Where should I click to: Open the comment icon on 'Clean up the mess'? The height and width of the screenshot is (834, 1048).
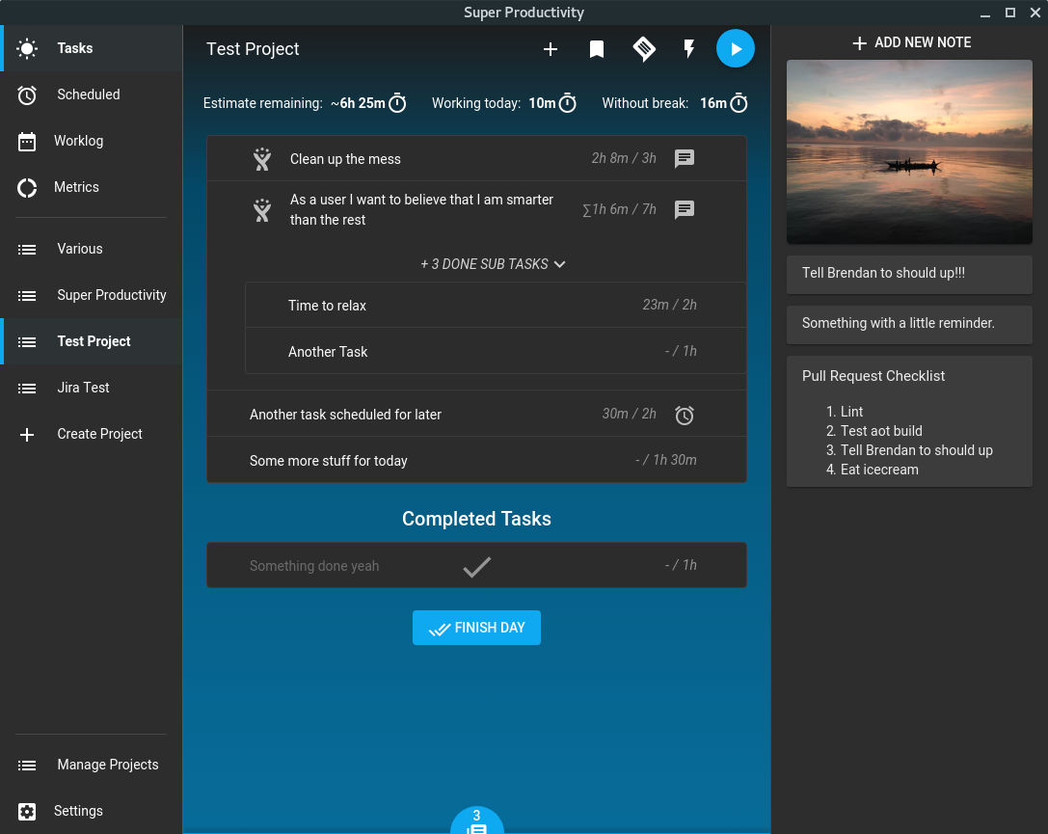(x=685, y=159)
